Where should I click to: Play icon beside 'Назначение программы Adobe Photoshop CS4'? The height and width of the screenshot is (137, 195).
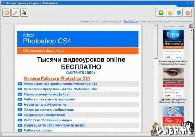(x=20, y=84)
